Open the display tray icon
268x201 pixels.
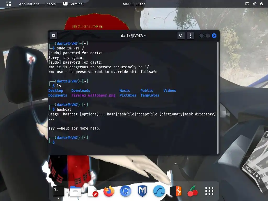pyautogui.click(x=247, y=4)
